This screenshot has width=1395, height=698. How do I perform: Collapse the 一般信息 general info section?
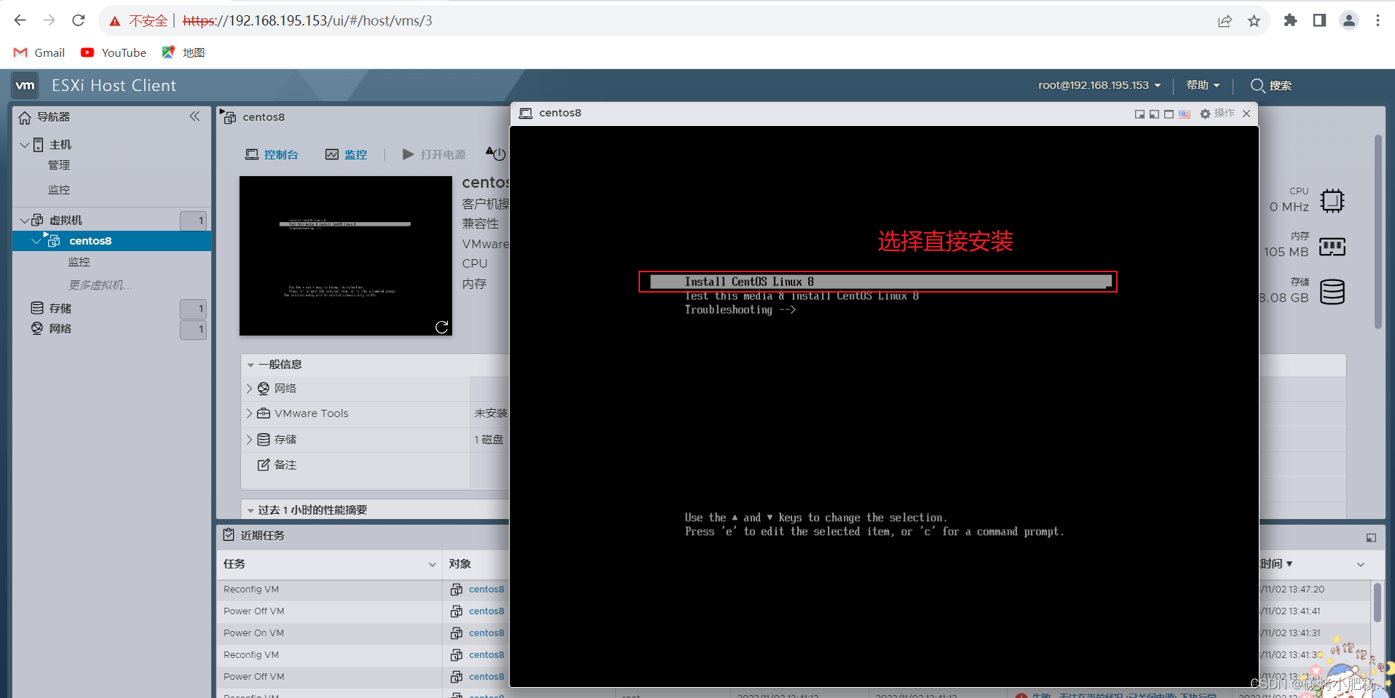(250, 365)
